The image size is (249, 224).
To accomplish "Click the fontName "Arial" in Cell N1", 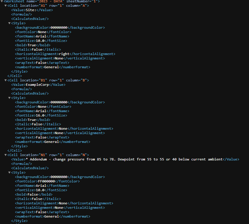I will click(41, 186).
